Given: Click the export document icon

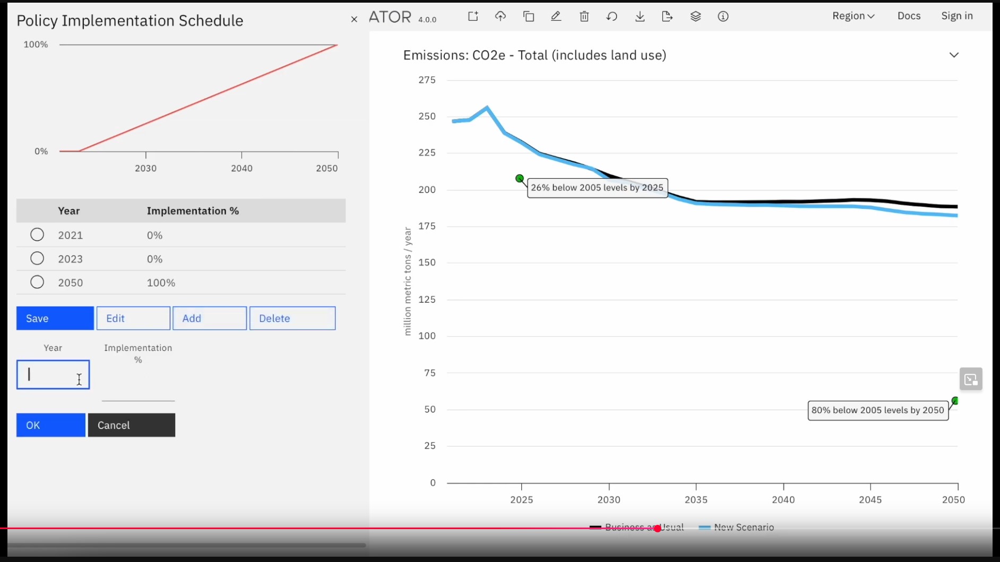Looking at the screenshot, I should pyautogui.click(x=668, y=16).
